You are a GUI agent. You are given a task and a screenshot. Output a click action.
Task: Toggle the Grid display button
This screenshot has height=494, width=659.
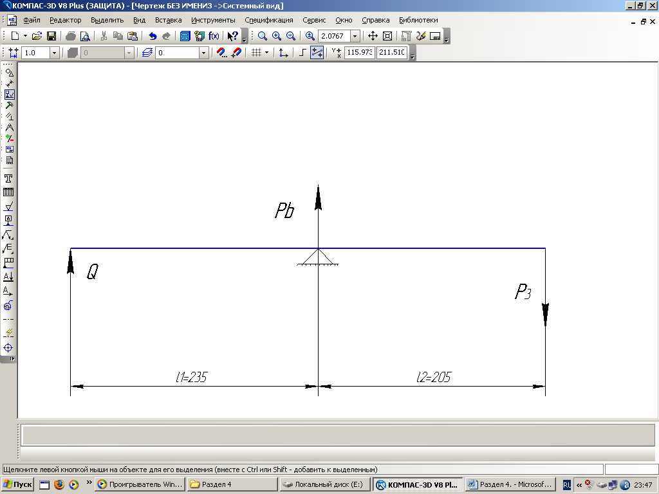click(256, 53)
